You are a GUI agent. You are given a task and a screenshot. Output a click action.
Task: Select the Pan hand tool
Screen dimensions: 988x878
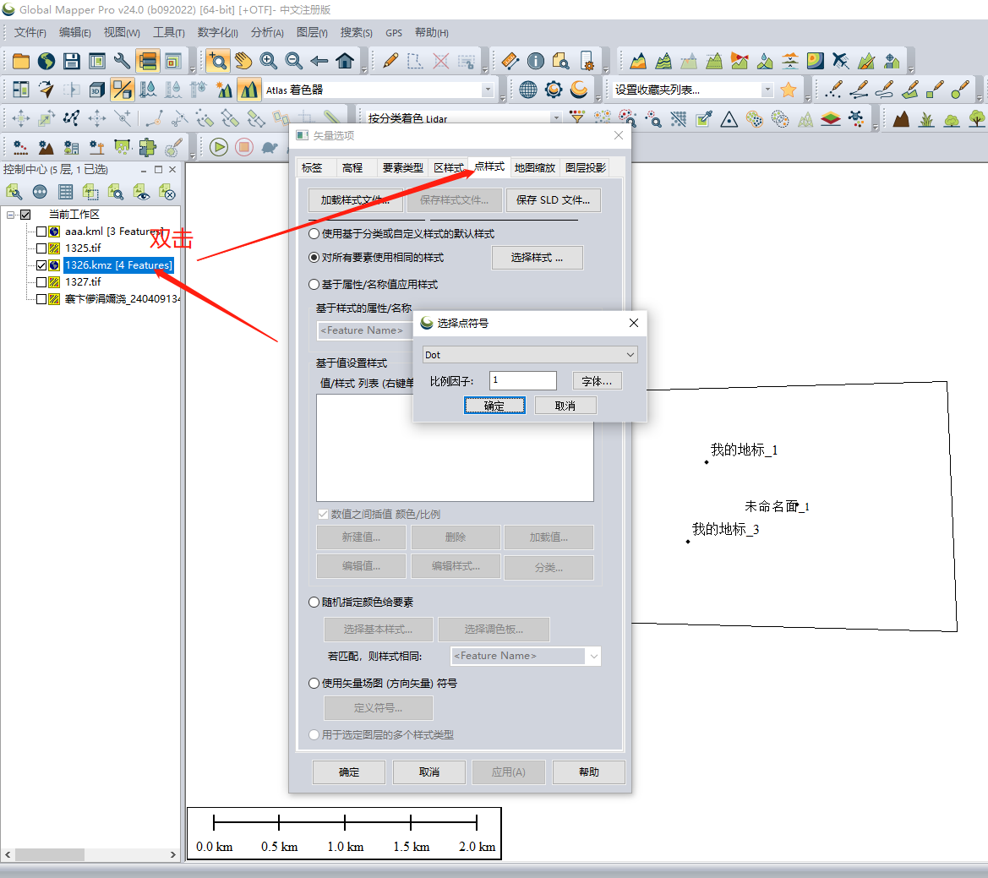point(243,61)
